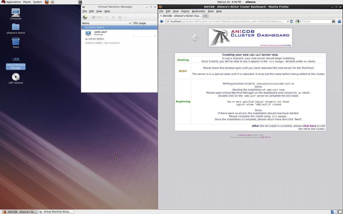Image resolution: width=343 pixels, height=214 pixels.
Task: Follow the "click here" link
Action: point(309,126)
